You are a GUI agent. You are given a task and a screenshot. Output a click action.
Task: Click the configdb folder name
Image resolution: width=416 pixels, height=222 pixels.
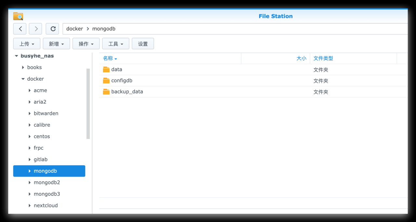[x=122, y=80]
